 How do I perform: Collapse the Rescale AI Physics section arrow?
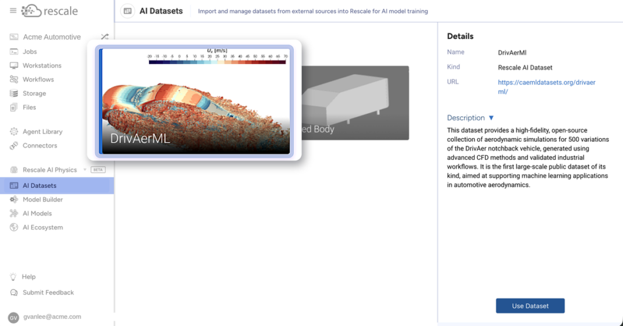pyautogui.click(x=85, y=170)
